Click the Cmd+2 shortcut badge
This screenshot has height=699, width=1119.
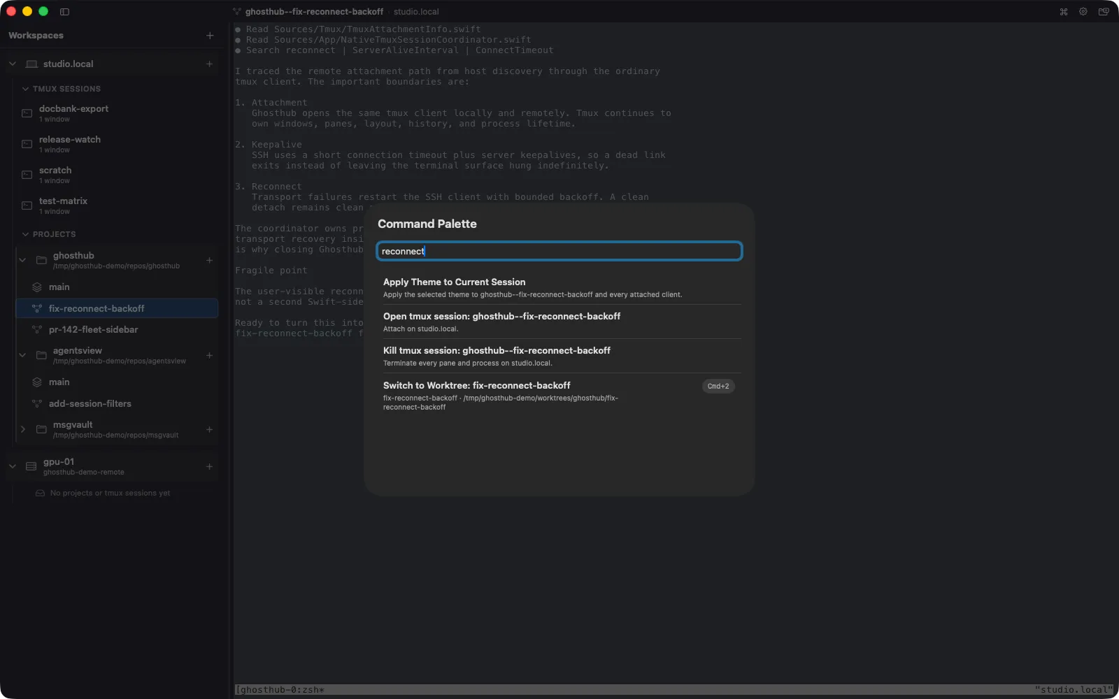pyautogui.click(x=718, y=386)
